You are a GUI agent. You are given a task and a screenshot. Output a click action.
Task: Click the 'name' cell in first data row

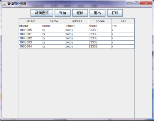pos(54,26)
